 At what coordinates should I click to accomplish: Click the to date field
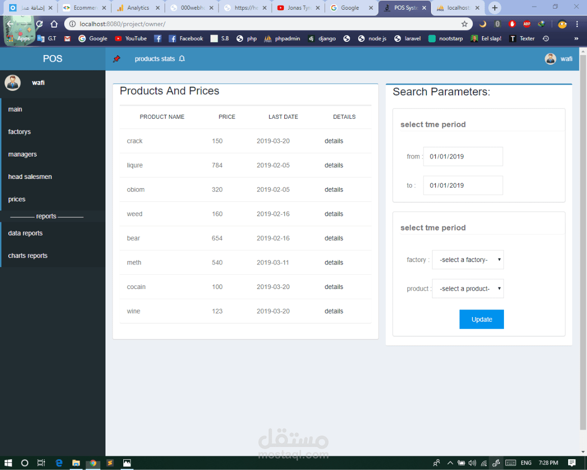click(x=463, y=186)
